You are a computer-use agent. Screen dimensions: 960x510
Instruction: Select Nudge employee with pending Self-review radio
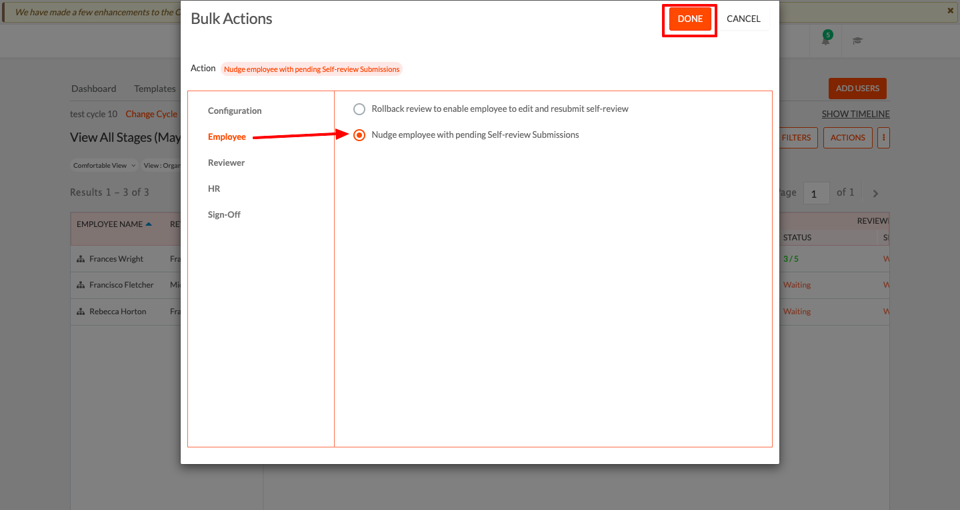click(x=359, y=135)
